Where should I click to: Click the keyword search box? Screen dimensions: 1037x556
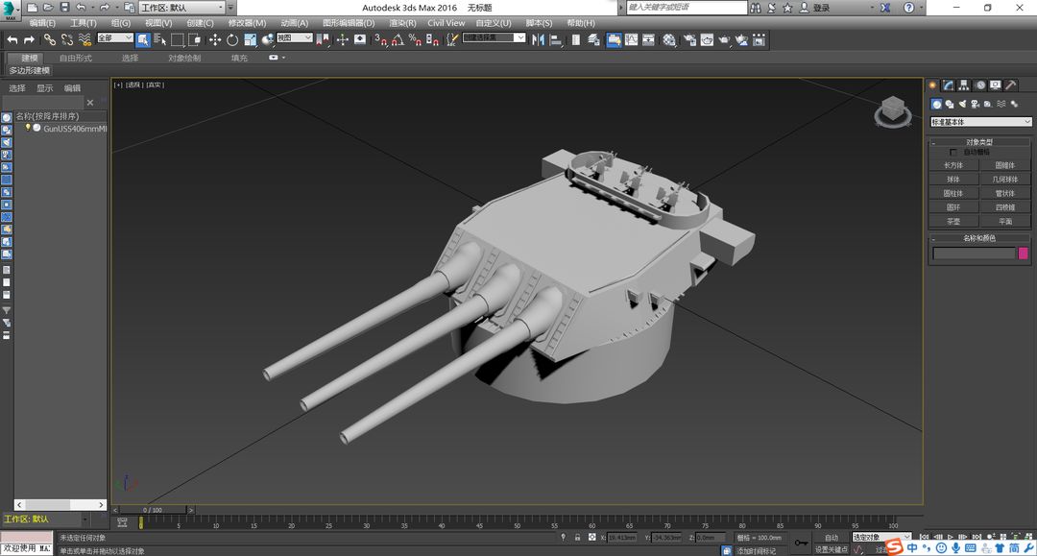pos(686,8)
